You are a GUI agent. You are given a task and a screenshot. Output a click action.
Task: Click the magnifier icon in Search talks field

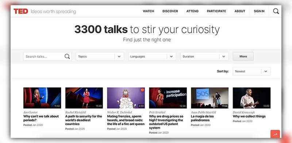[x=67, y=56]
